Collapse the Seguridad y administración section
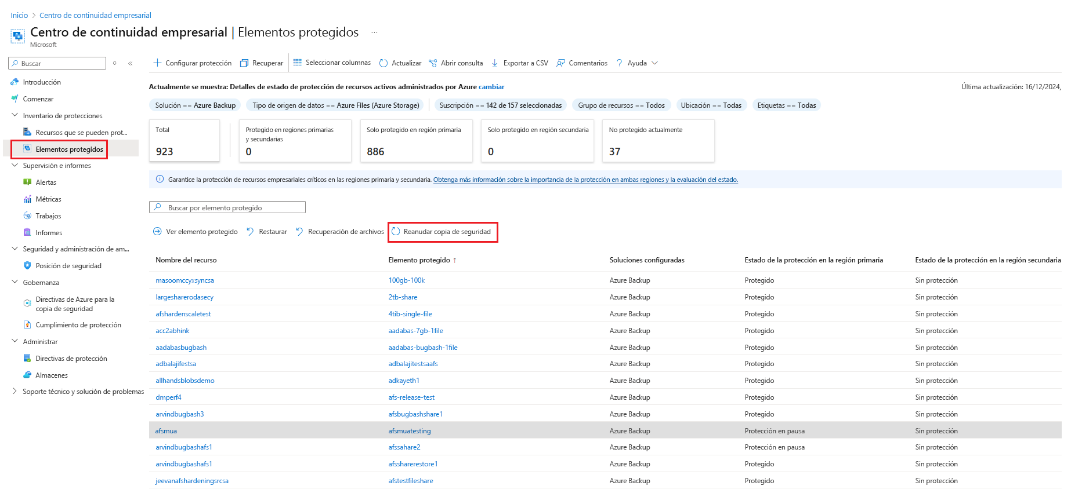 click(15, 249)
